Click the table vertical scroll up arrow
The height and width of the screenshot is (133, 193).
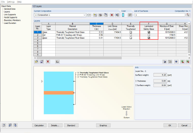(189, 24)
